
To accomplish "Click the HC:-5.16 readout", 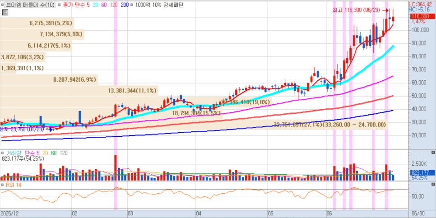I will click(420, 9).
